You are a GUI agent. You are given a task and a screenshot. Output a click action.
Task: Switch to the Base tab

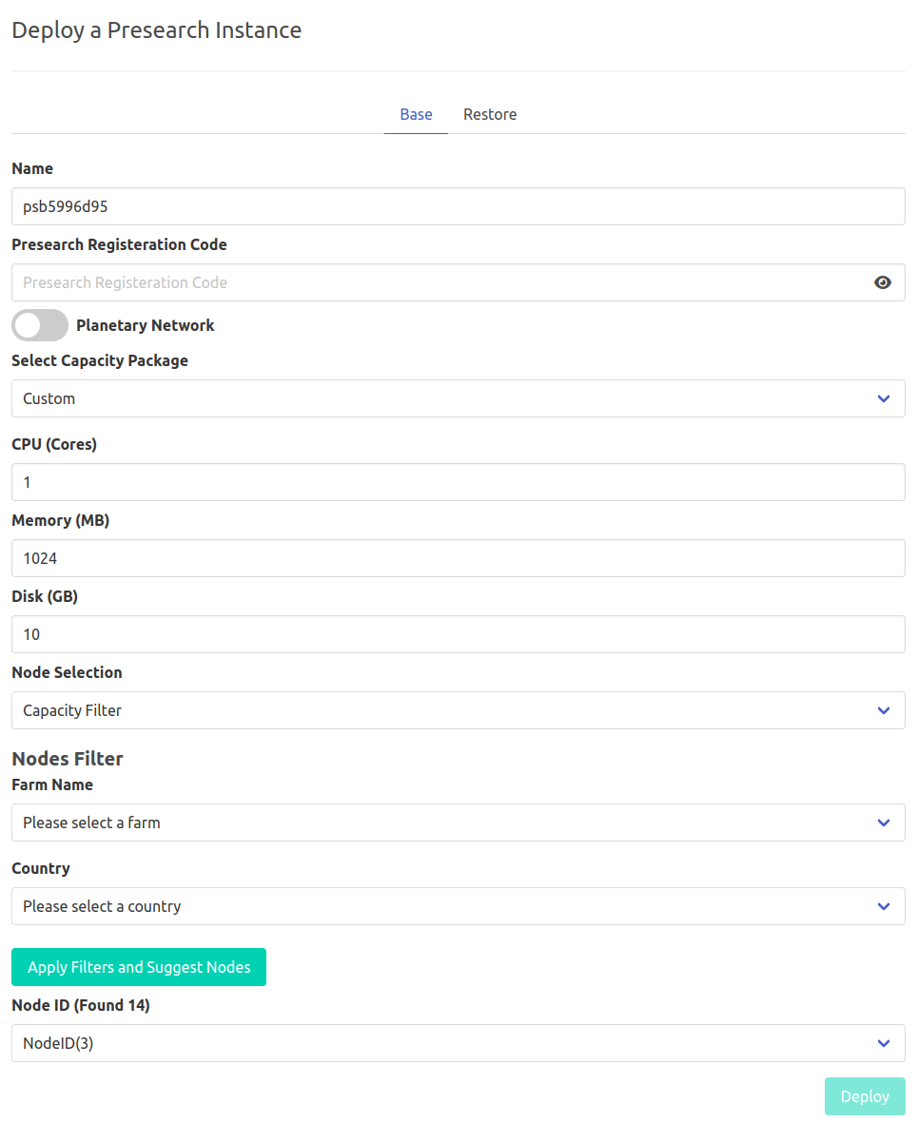click(416, 115)
